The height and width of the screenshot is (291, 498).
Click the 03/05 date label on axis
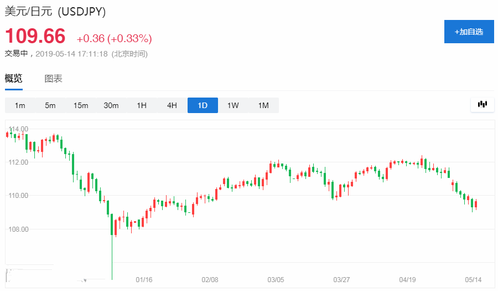coord(276,280)
